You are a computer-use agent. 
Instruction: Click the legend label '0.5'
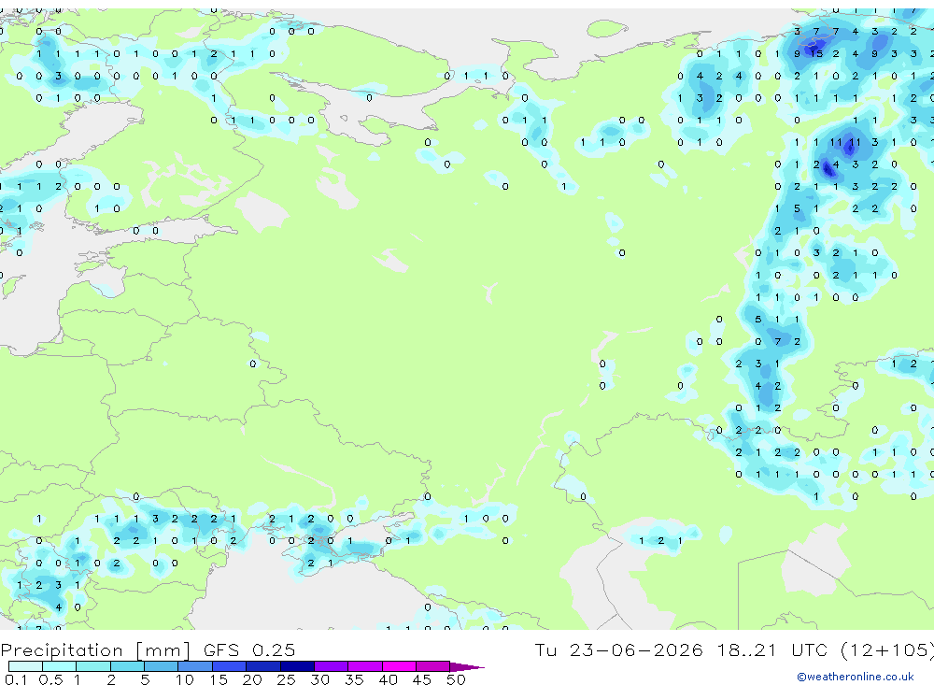point(50,679)
